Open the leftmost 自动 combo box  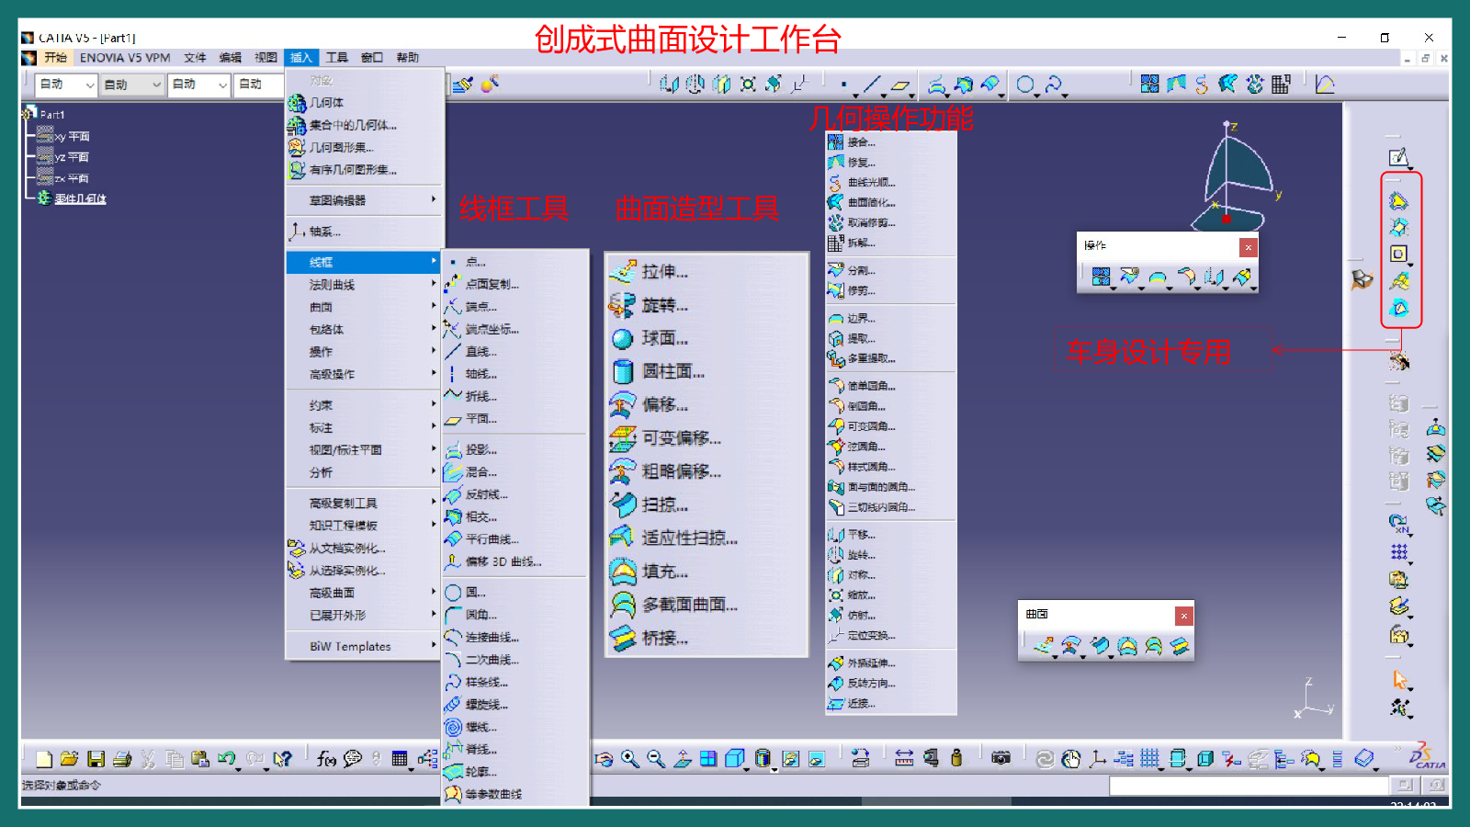point(65,85)
